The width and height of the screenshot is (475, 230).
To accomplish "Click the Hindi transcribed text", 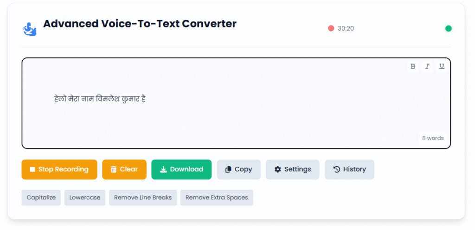I will (x=100, y=99).
